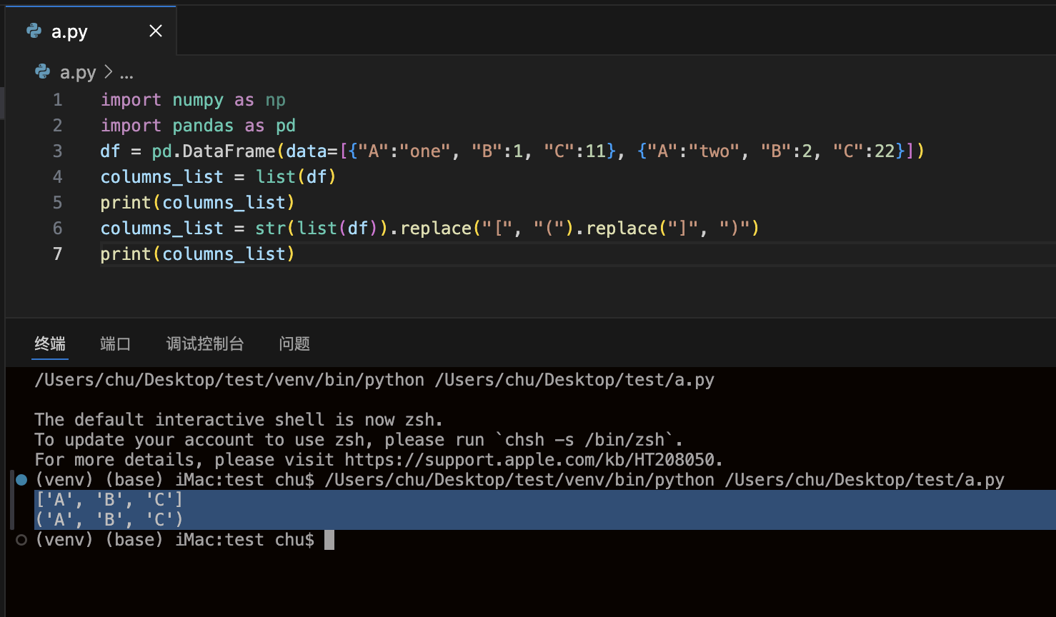Click line number 3 in the gutter

[58, 151]
